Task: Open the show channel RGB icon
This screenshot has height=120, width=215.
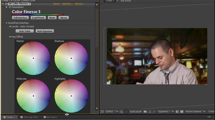Action: click(x=154, y=112)
